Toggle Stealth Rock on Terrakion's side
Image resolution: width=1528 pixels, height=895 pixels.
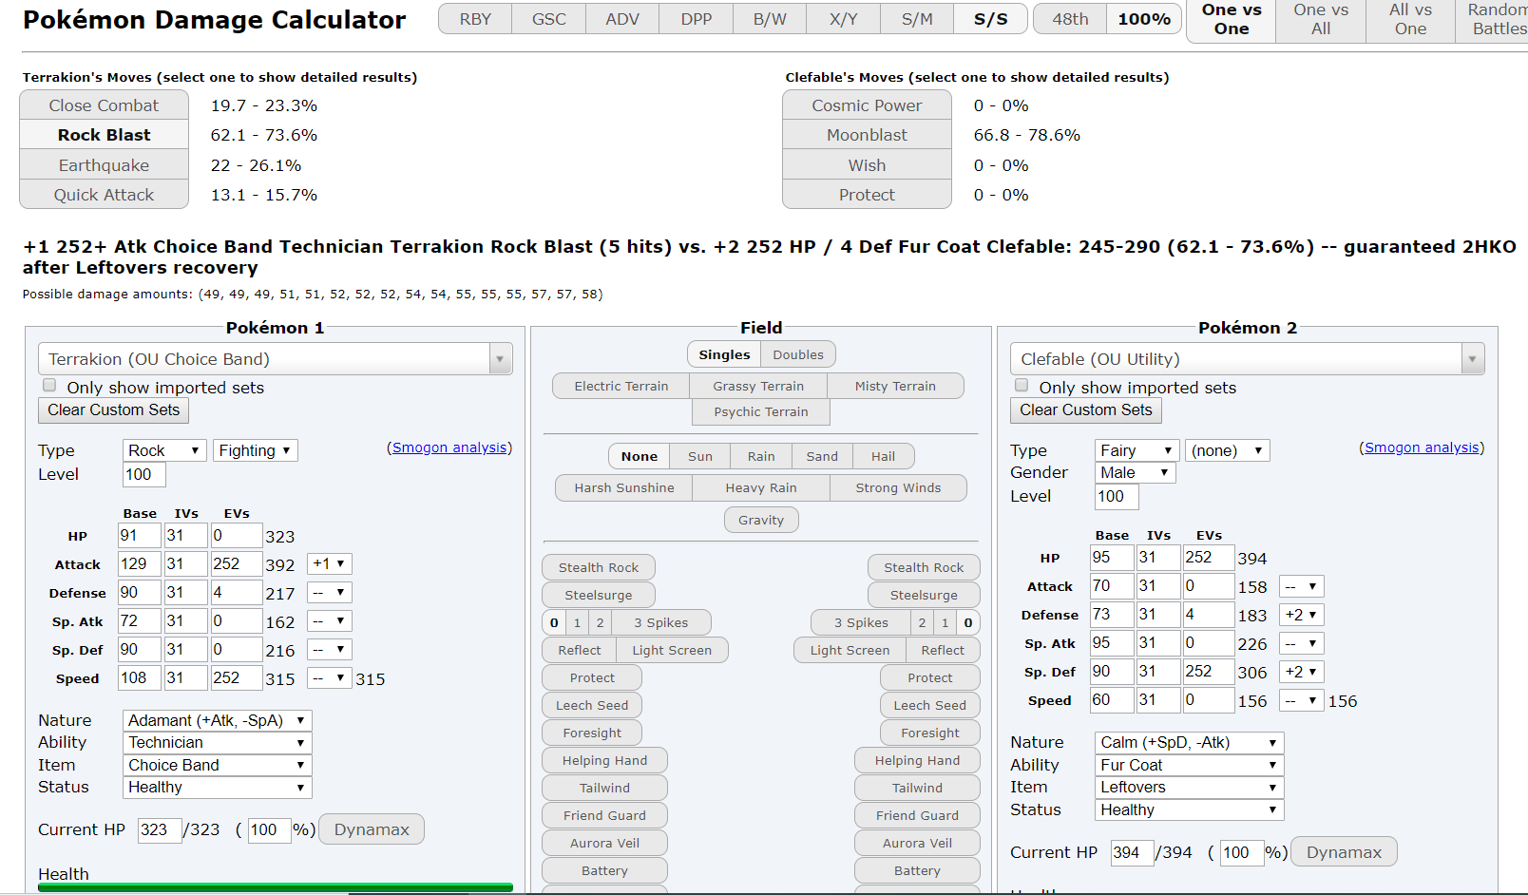(599, 567)
